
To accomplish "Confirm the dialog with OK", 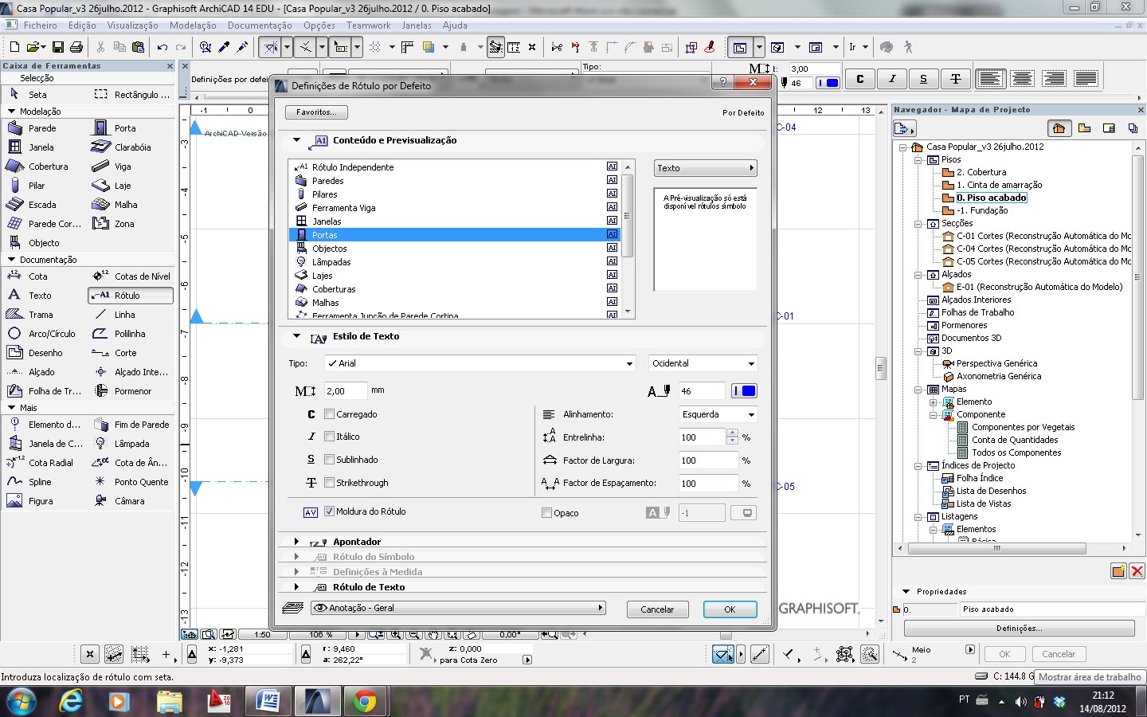I will [x=730, y=609].
